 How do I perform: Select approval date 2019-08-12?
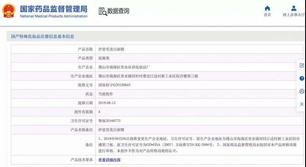pos(107,103)
